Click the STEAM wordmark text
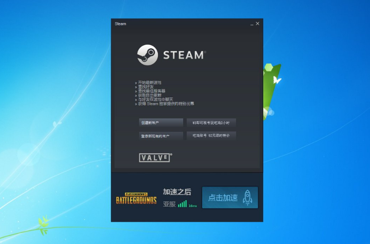370x244 pixels. click(x=185, y=55)
